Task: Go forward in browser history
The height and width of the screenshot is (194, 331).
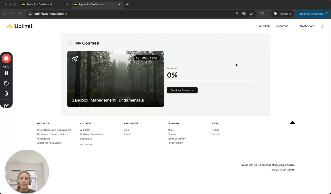Action: (x=13, y=14)
